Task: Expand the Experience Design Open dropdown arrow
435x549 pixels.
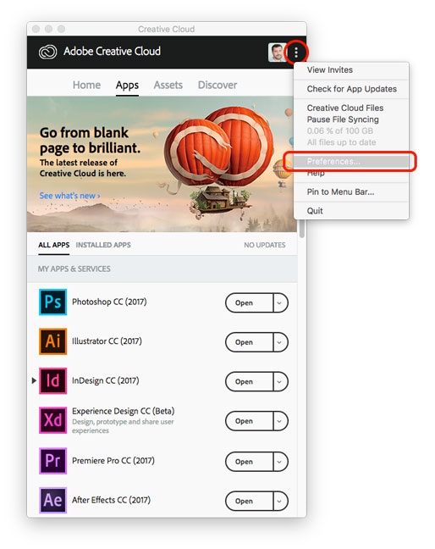Action: pyautogui.click(x=280, y=421)
